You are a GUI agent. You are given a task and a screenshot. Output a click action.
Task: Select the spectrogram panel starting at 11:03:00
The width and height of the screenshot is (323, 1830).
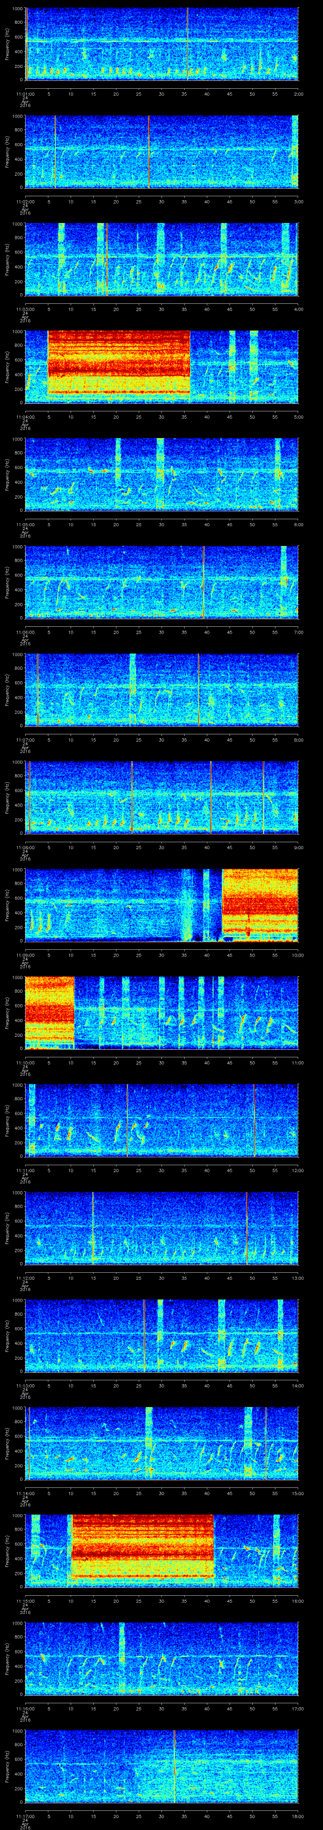click(x=161, y=259)
